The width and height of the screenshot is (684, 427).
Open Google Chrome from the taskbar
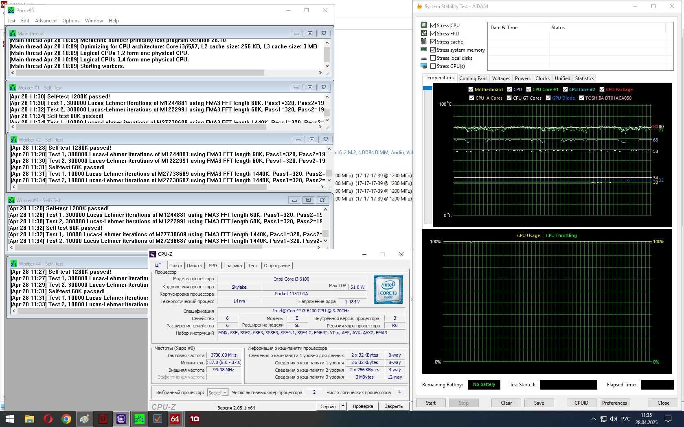click(x=66, y=418)
